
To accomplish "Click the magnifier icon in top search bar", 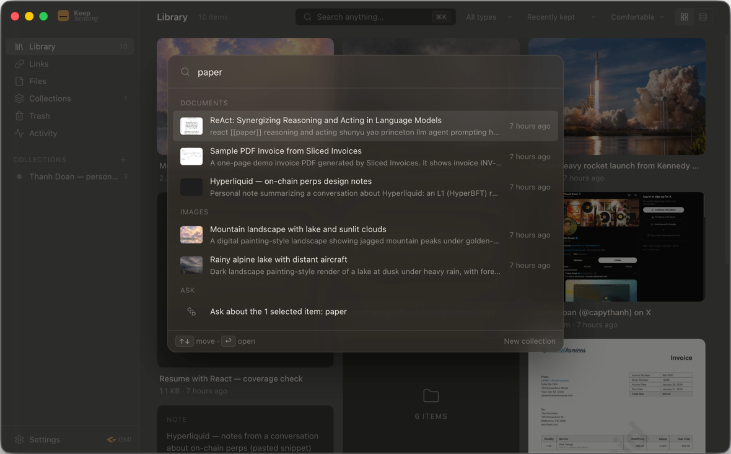I will 307,17.
